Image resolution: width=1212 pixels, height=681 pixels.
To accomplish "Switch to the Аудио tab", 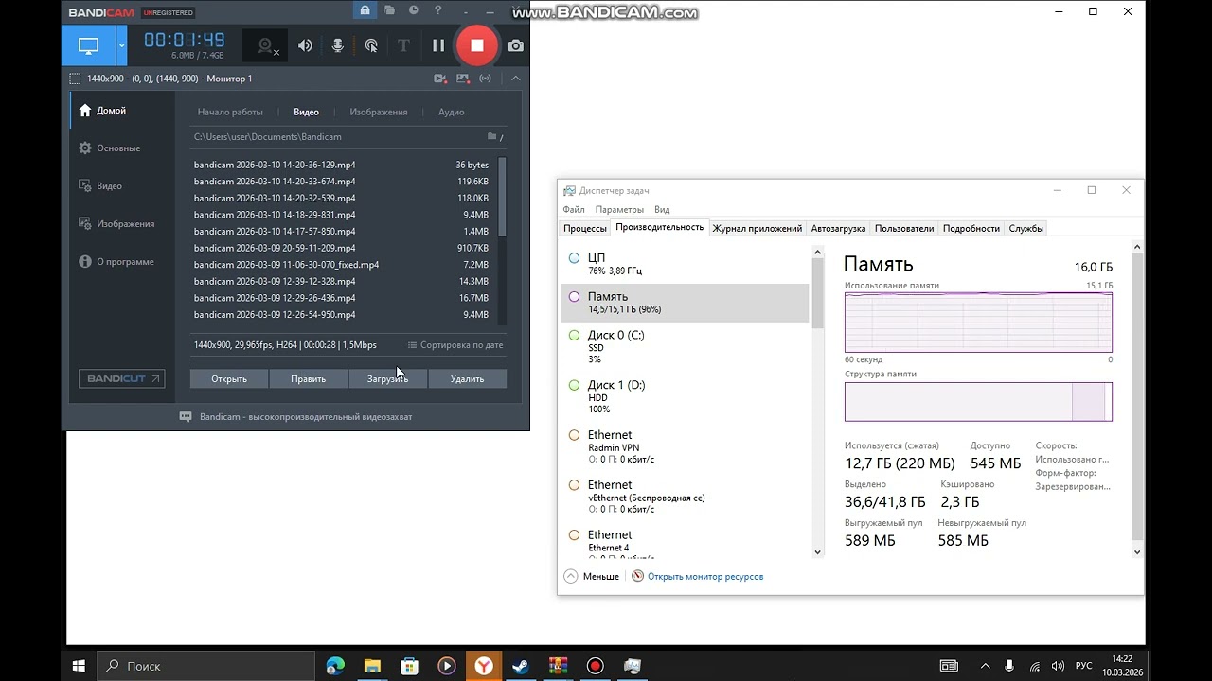I will coord(451,112).
